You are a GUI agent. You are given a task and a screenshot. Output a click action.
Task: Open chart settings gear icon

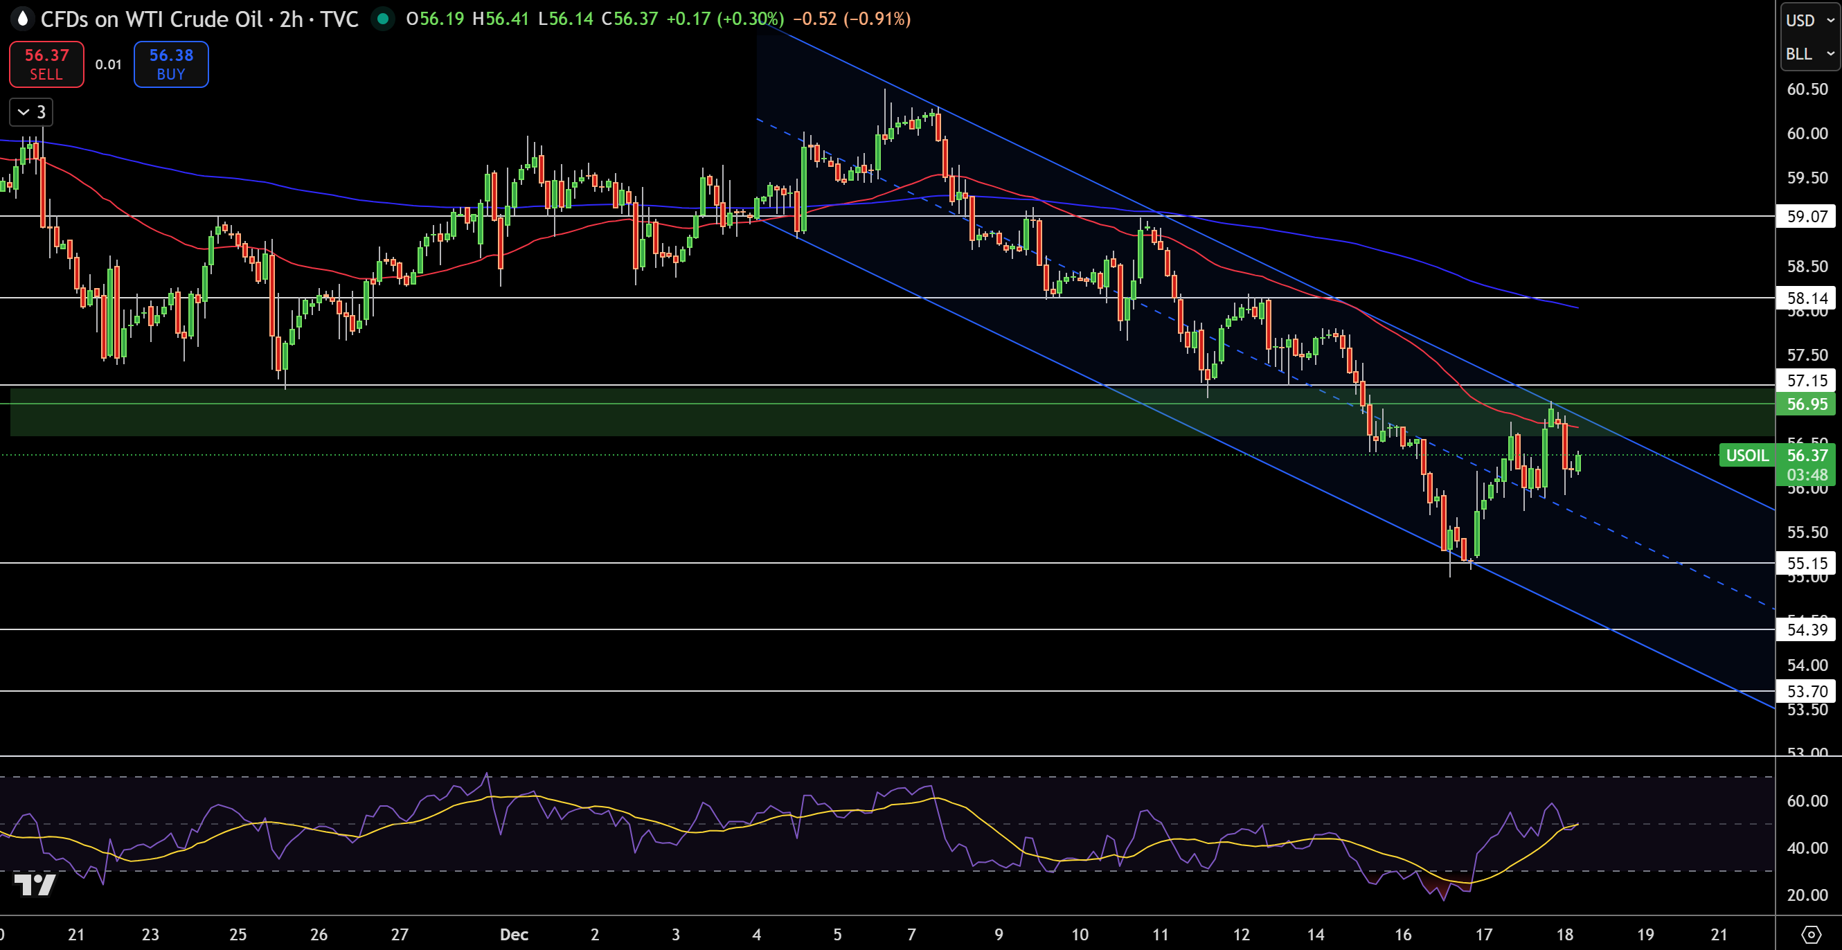[1811, 933]
